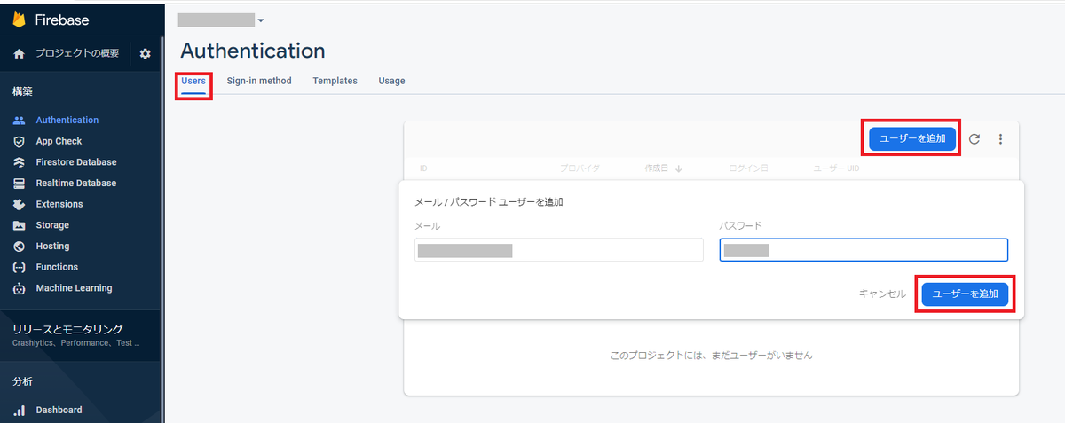Collapse the 分析 section header

pos(23,381)
